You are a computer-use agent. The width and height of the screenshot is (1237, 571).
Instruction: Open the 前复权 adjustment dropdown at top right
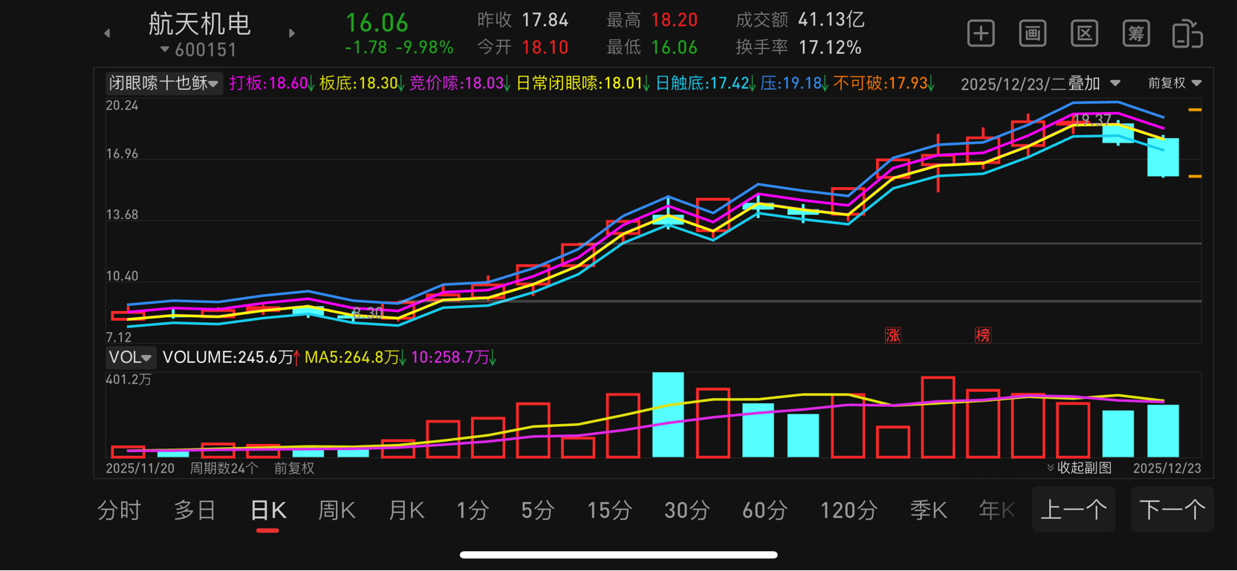[x=1175, y=83]
